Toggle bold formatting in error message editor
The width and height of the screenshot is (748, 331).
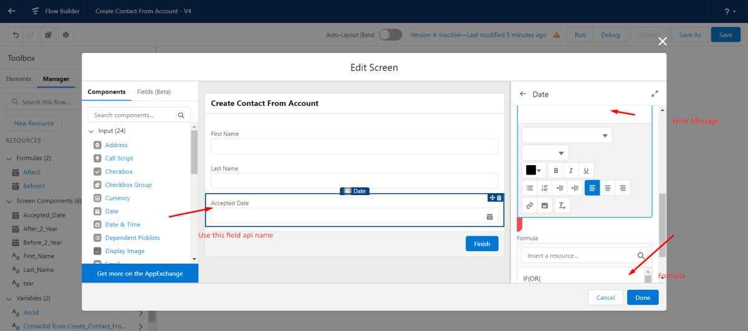click(x=556, y=170)
